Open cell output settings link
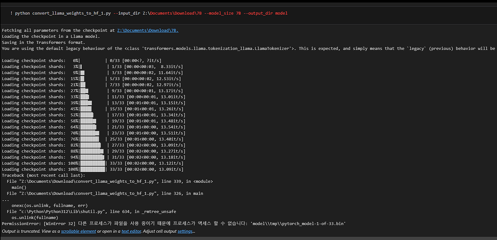This screenshot has width=497, height=240. coord(185,231)
